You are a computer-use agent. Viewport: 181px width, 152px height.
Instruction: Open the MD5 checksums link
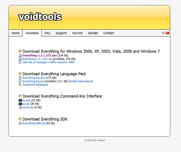point(72,62)
